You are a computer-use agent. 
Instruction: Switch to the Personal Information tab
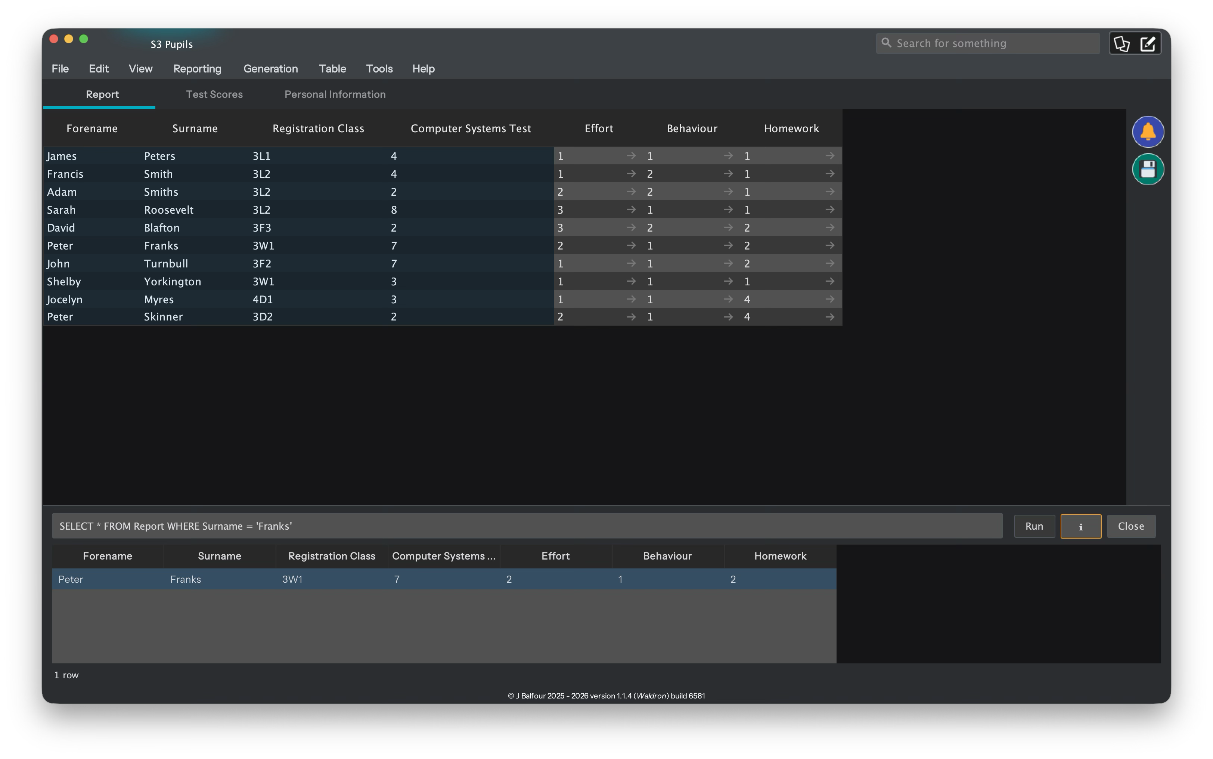click(x=335, y=95)
